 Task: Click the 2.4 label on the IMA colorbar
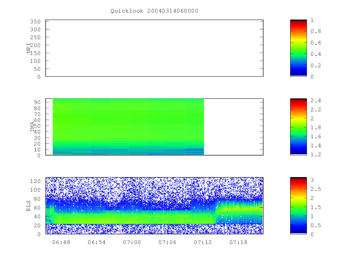point(315,101)
